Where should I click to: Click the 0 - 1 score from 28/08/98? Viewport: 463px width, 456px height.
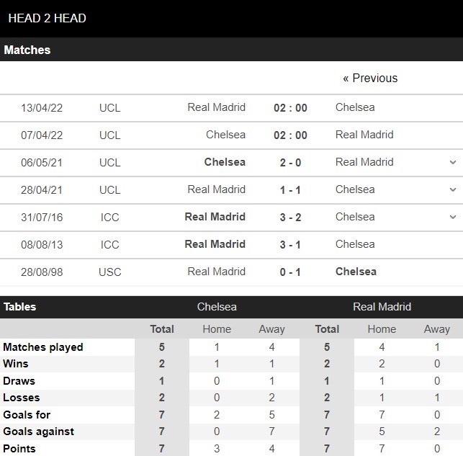(x=290, y=272)
